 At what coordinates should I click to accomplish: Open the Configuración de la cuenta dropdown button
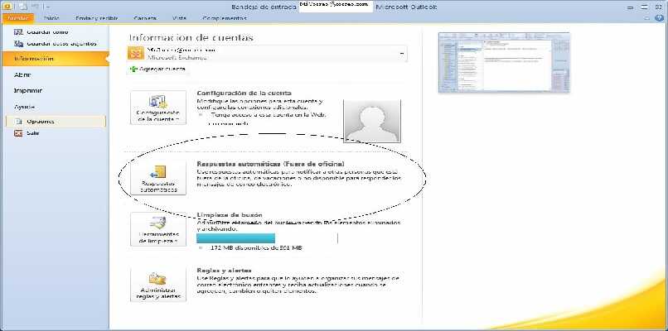click(x=158, y=108)
